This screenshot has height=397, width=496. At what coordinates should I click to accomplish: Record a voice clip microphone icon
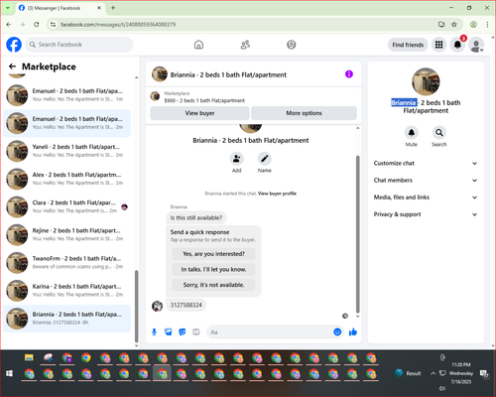tap(154, 331)
